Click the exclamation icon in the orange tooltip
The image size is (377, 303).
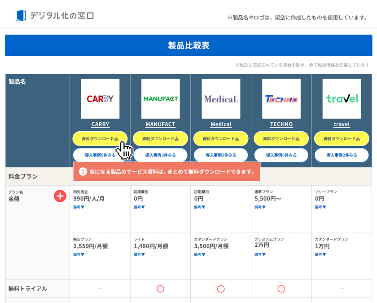(x=83, y=172)
